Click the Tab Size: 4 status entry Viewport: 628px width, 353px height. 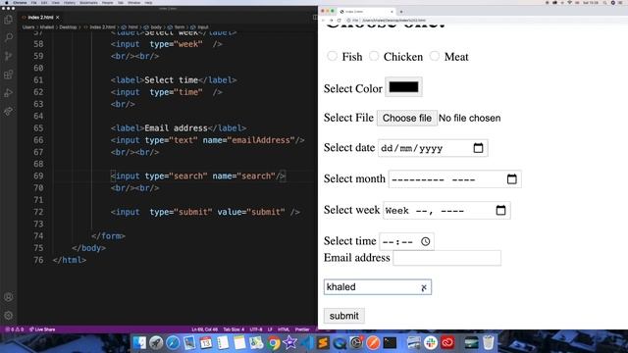pos(234,329)
